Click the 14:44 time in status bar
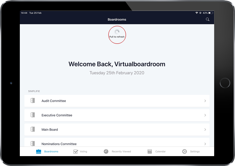The height and width of the screenshot is (166, 235). click(24, 13)
